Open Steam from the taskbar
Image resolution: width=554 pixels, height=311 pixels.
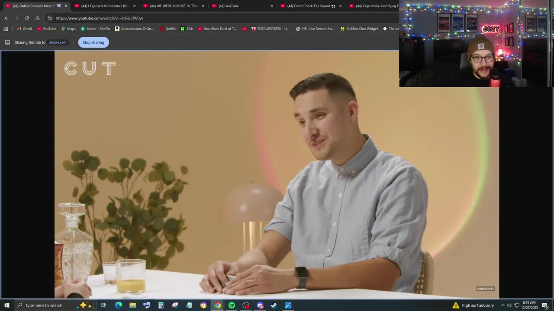[x=274, y=305]
